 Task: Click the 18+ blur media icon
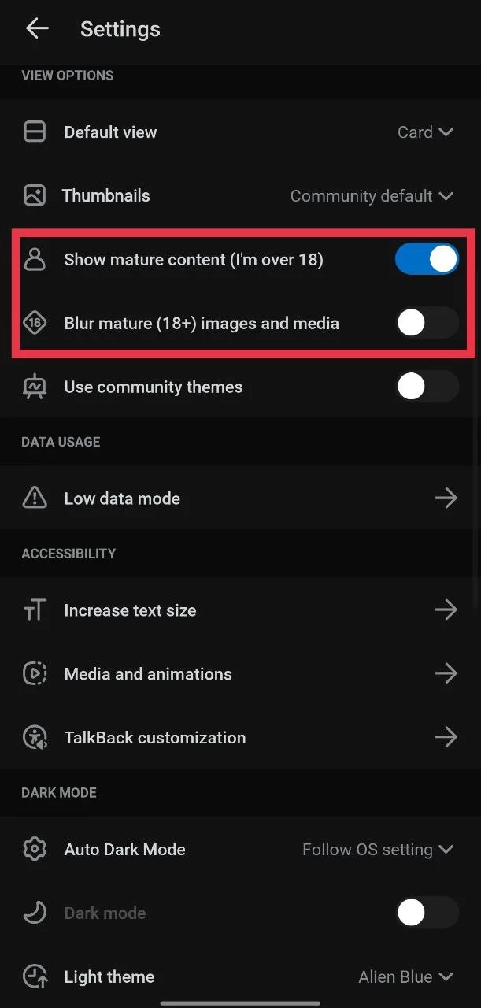(35, 323)
